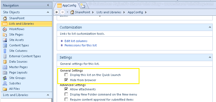Click AppConfig in the breadcrumb
This screenshot has width=216, height=102.
135,12
